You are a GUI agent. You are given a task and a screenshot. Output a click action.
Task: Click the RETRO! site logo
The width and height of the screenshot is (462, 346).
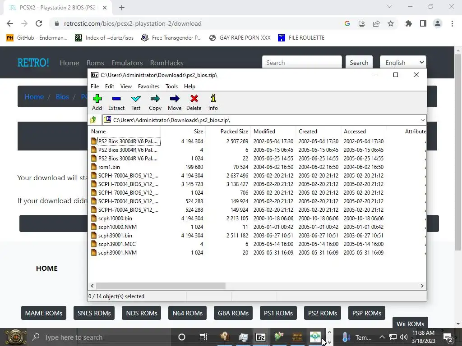click(33, 63)
